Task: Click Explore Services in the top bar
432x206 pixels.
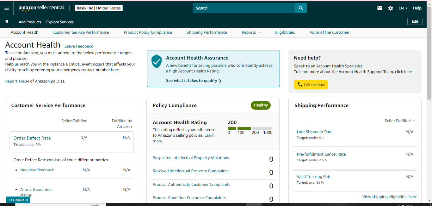Action: pyautogui.click(x=60, y=22)
